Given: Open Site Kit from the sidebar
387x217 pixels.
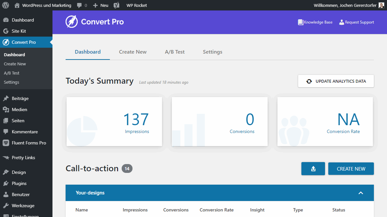Looking at the screenshot, I should coord(19,31).
